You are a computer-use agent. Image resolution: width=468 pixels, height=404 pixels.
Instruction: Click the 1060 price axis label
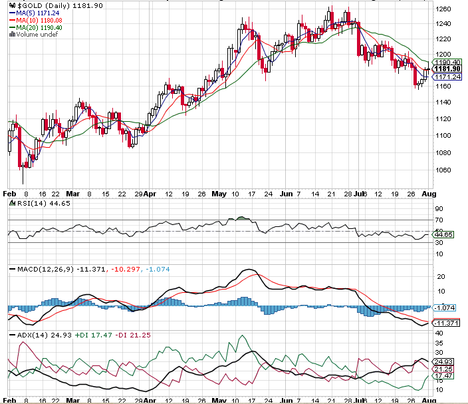click(x=443, y=170)
